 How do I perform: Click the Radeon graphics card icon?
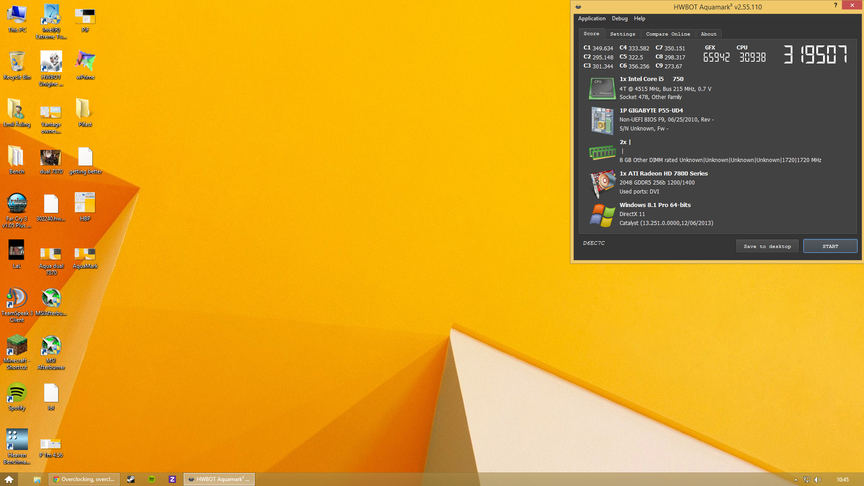coord(602,184)
